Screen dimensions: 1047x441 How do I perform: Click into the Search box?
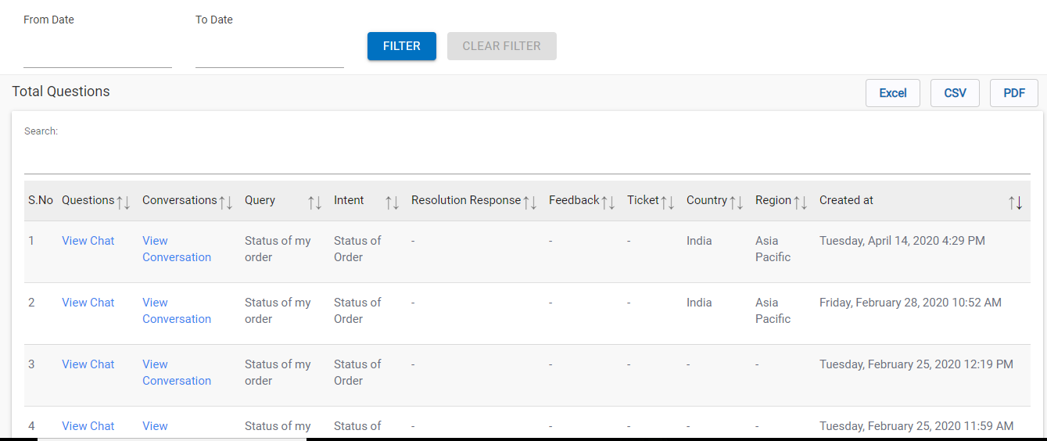coord(527,160)
